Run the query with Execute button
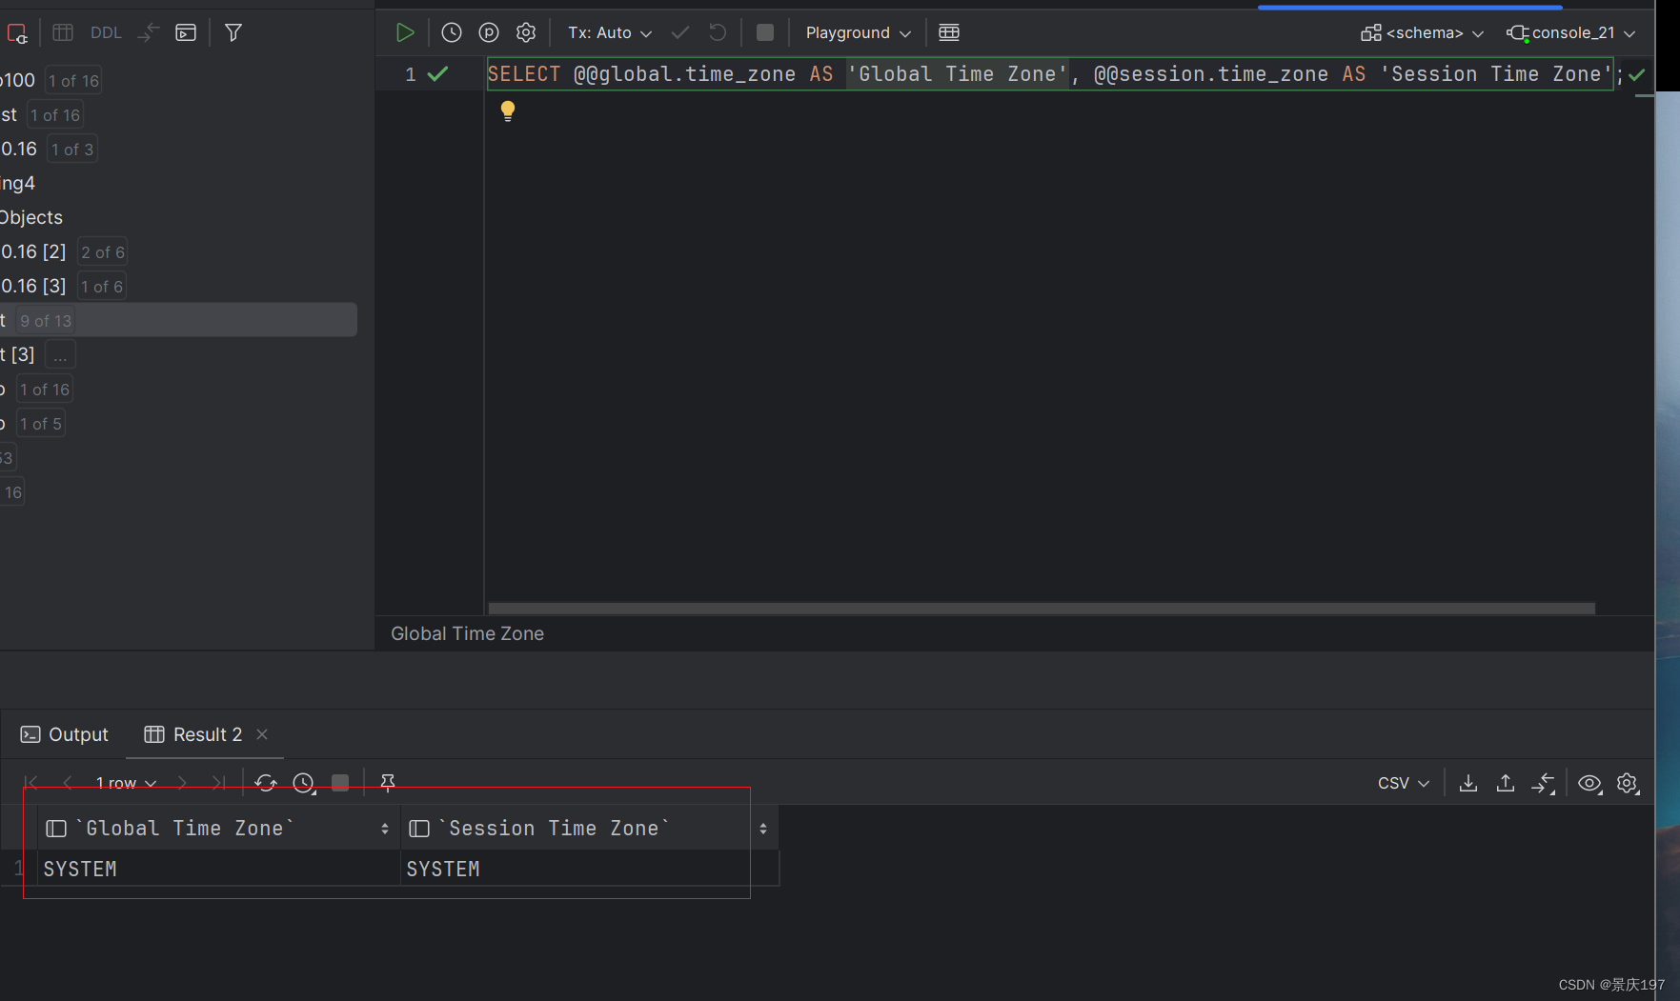Image resolution: width=1680 pixels, height=1001 pixels. 405,32
